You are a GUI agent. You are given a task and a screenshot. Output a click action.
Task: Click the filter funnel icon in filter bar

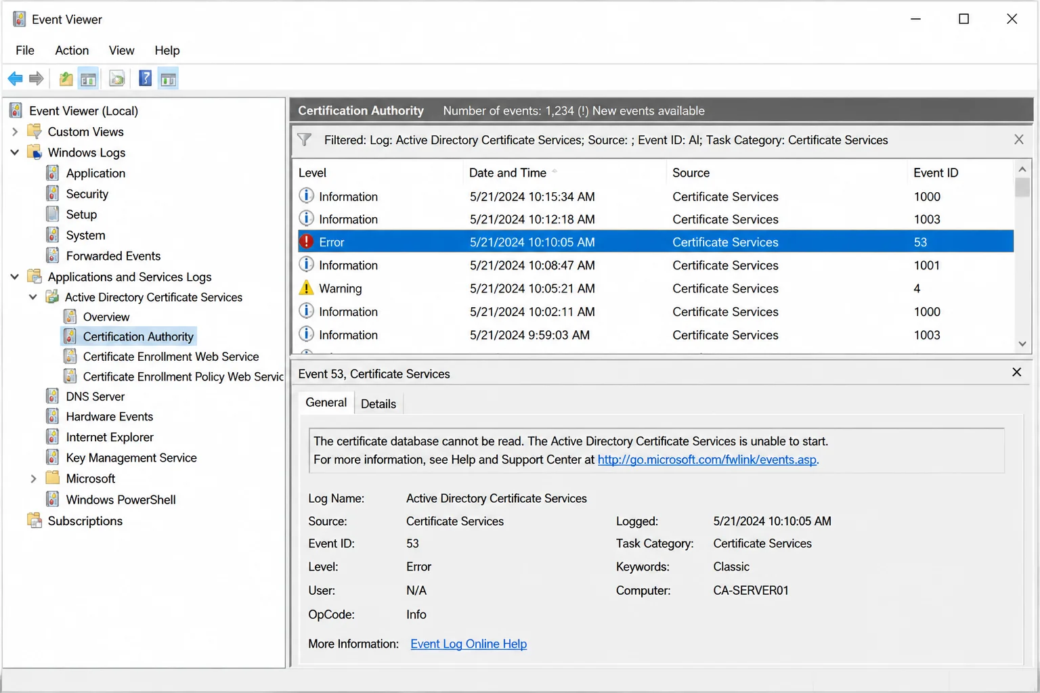click(305, 140)
